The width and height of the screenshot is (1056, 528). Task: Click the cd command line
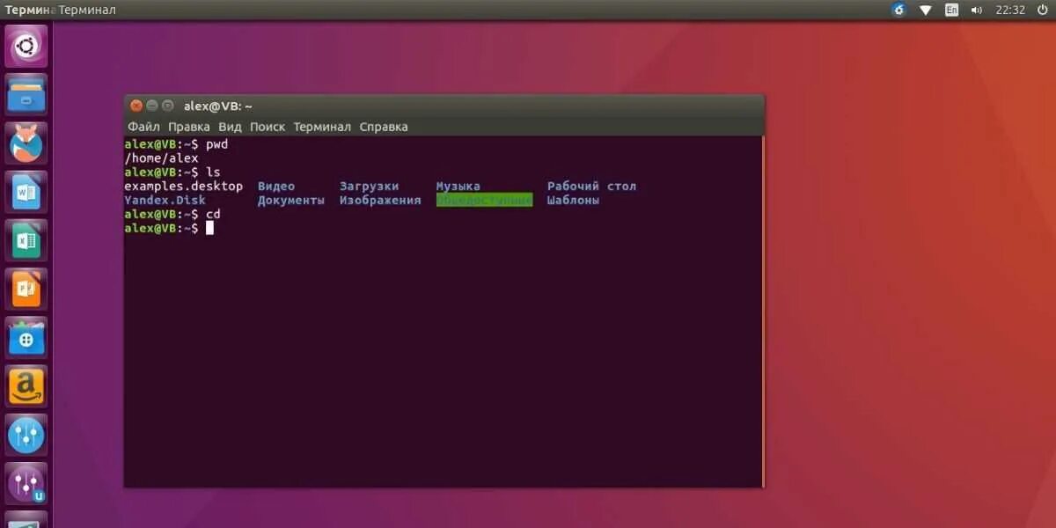click(172, 215)
